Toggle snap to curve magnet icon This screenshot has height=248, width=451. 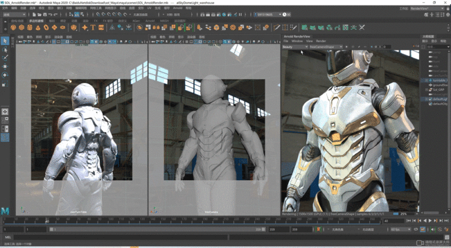click(x=103, y=14)
